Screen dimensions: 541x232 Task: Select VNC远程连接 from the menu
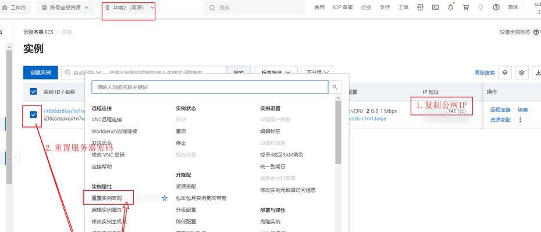pyautogui.click(x=106, y=119)
